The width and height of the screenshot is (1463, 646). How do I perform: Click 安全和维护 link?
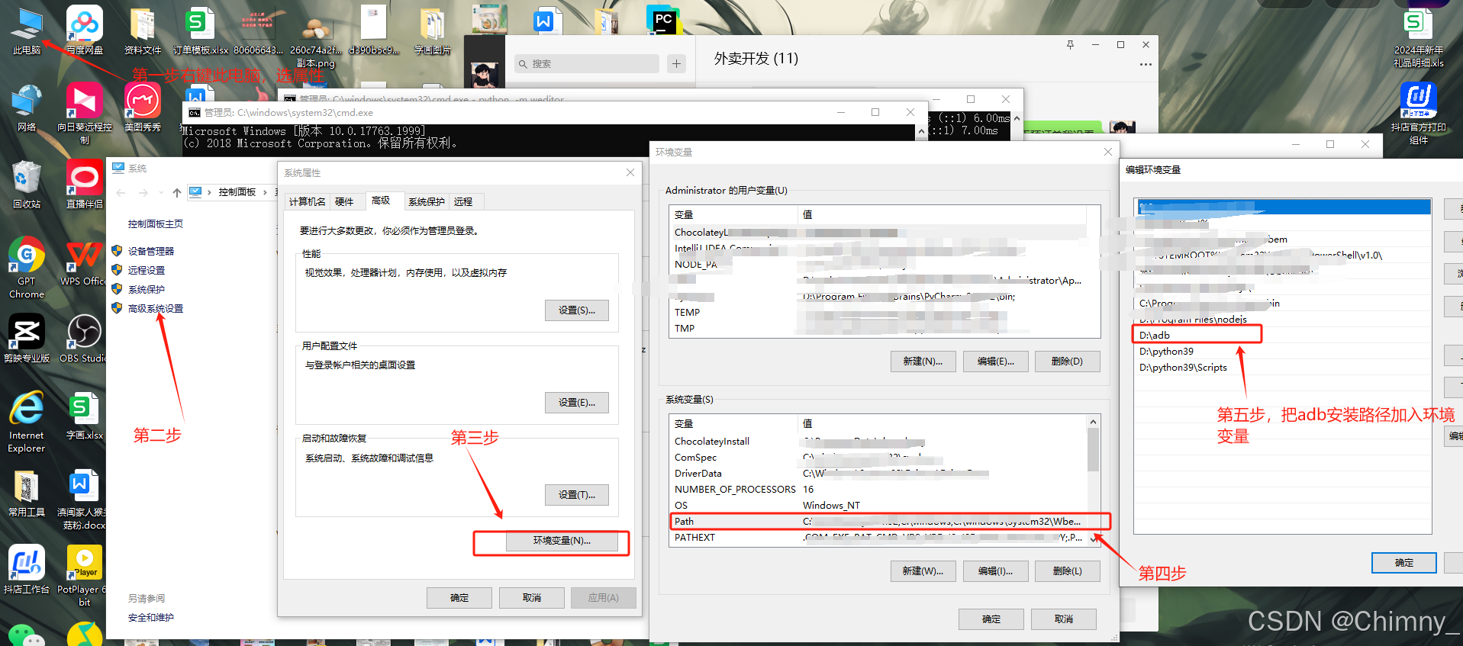(x=151, y=617)
